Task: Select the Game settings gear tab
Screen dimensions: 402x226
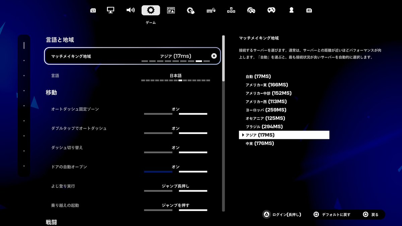Action: tap(151, 10)
